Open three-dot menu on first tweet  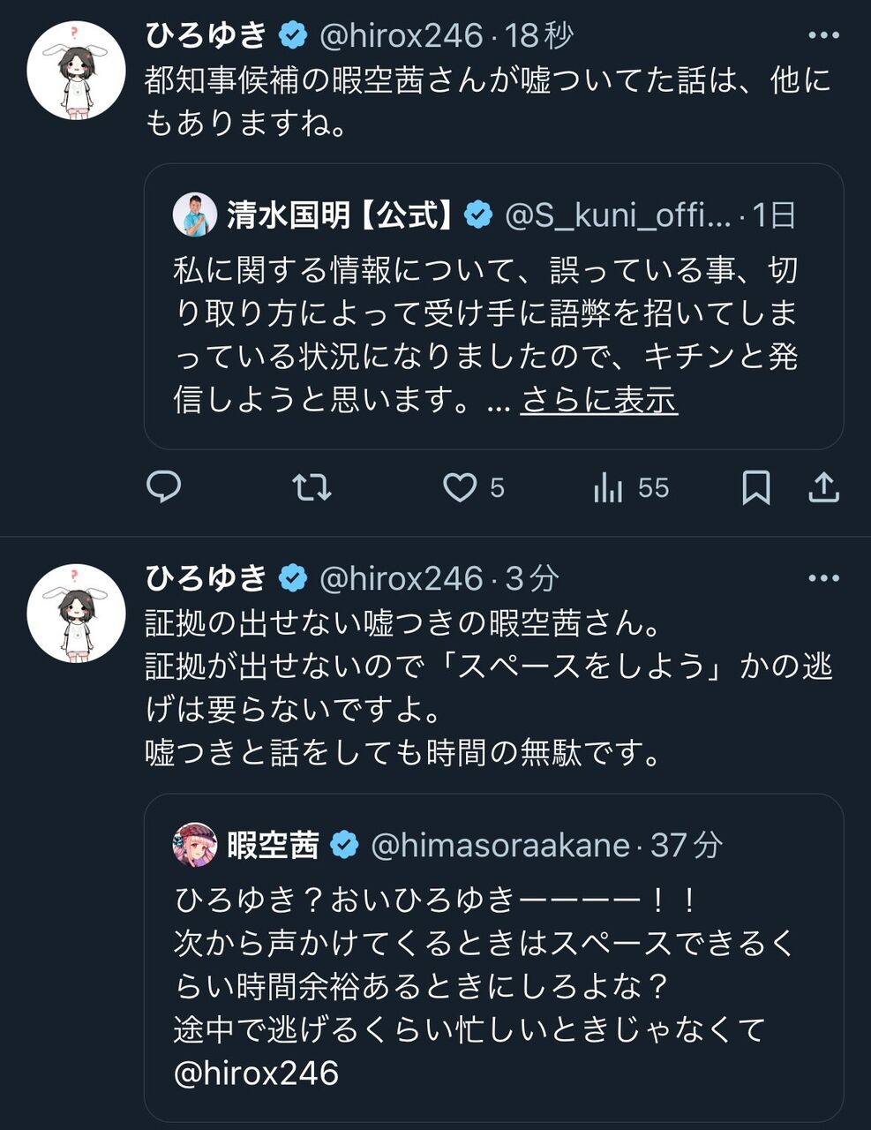point(823,36)
